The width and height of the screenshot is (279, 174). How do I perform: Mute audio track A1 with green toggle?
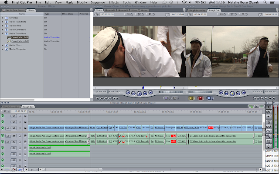coord(3,136)
